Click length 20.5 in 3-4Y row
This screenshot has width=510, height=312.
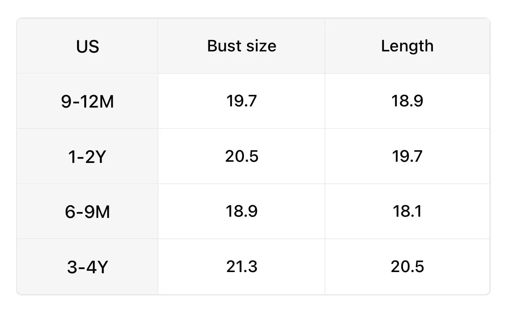[x=407, y=267]
